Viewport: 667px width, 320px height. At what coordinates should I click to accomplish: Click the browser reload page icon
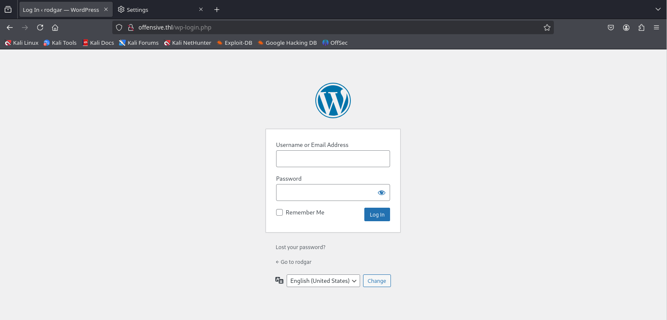coord(40,27)
